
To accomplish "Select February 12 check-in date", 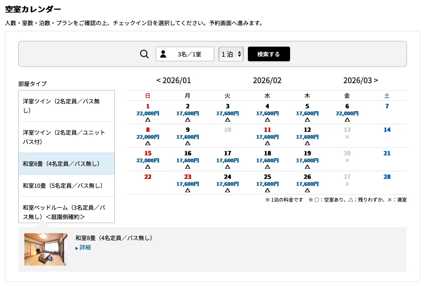I will pyautogui.click(x=307, y=136).
